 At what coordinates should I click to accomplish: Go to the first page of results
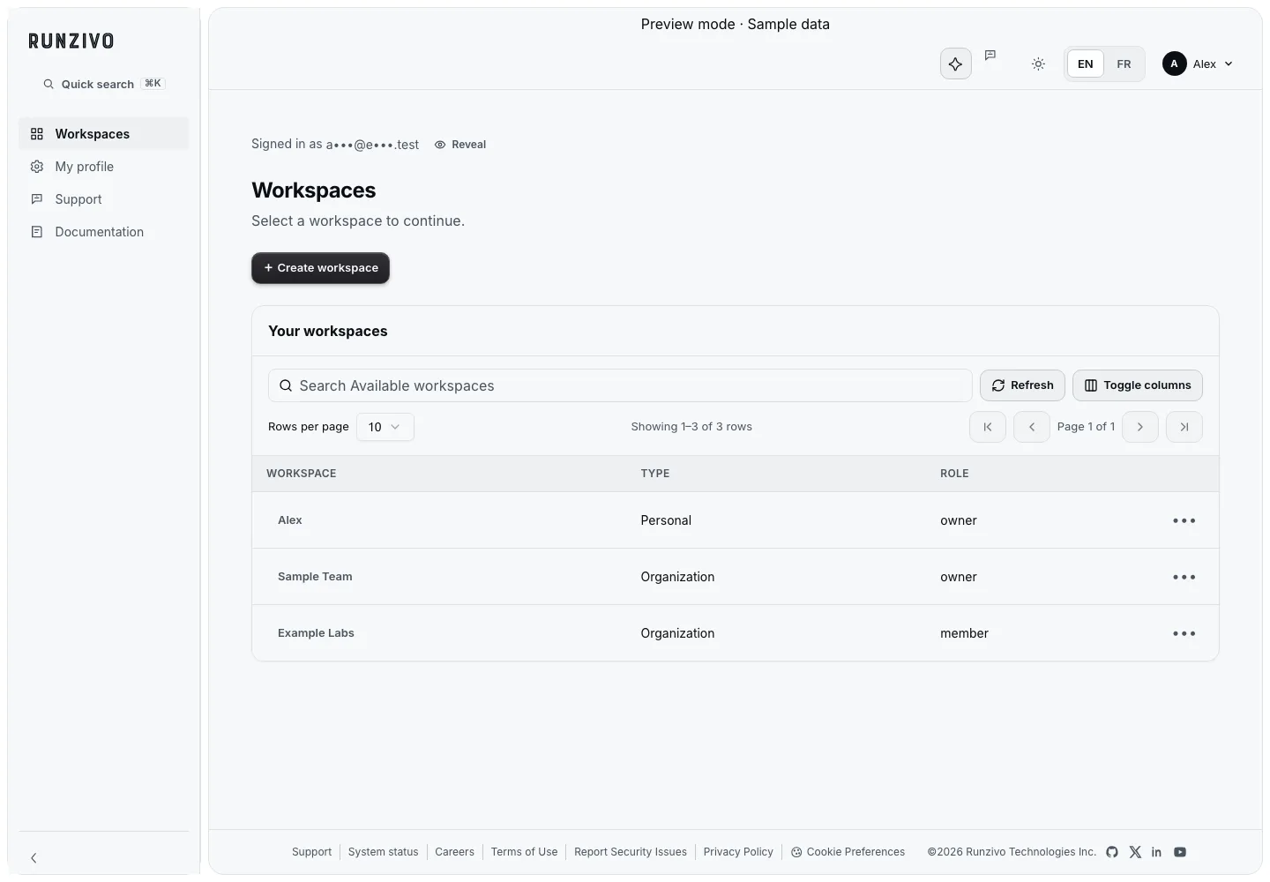(x=987, y=427)
